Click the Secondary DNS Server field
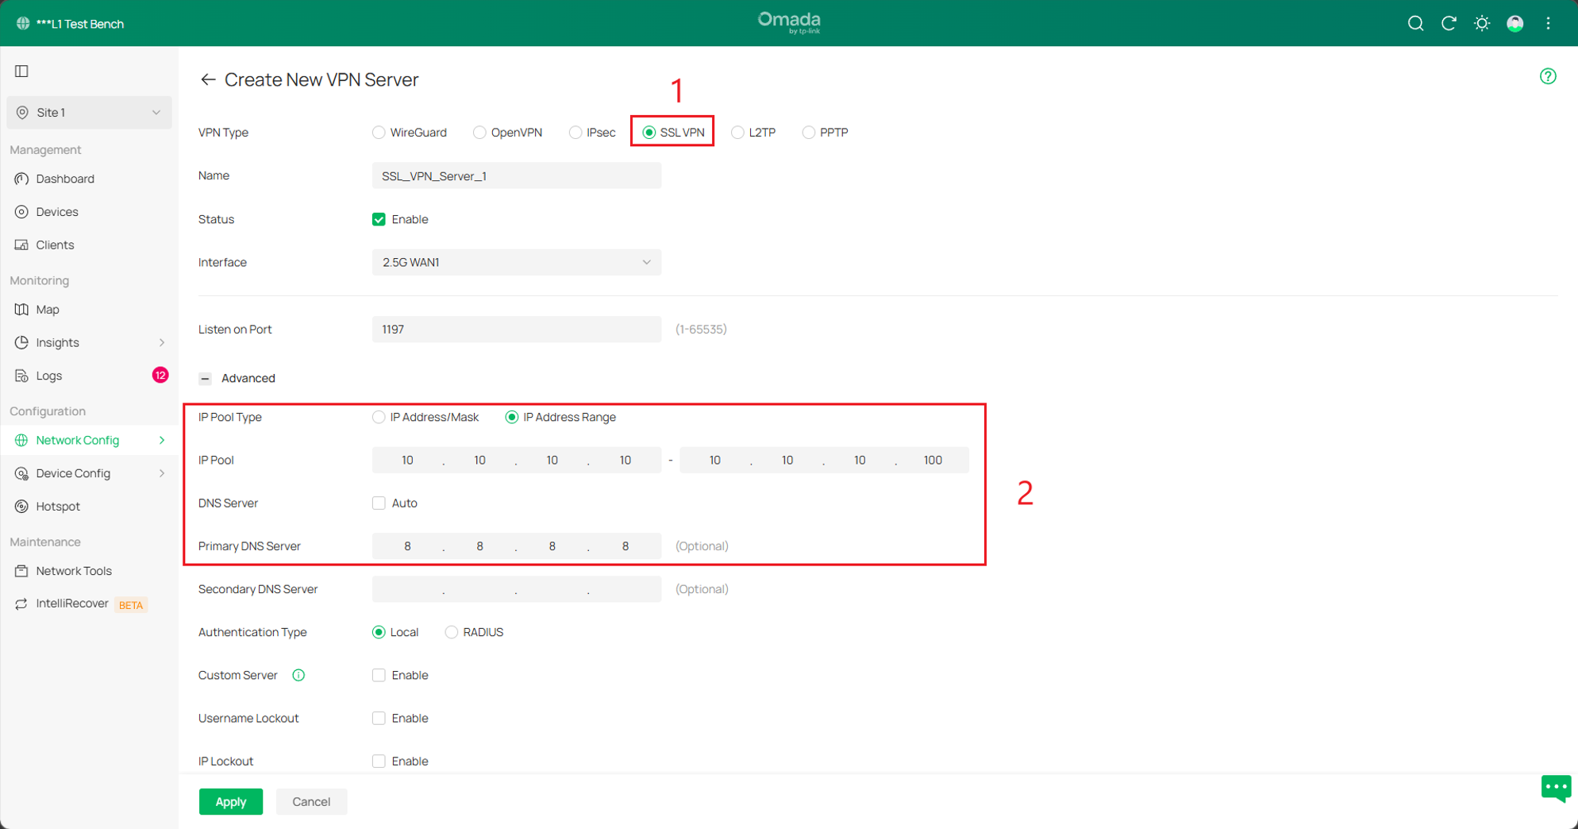Screen dimensions: 1578x829 517,589
